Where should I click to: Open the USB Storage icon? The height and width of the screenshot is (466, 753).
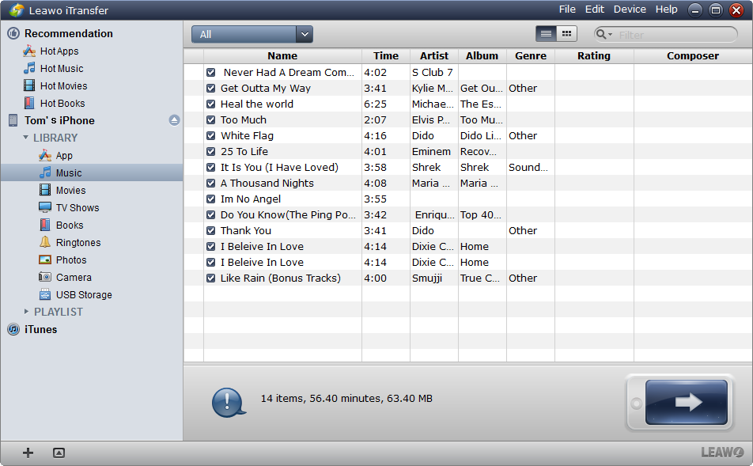coord(45,294)
